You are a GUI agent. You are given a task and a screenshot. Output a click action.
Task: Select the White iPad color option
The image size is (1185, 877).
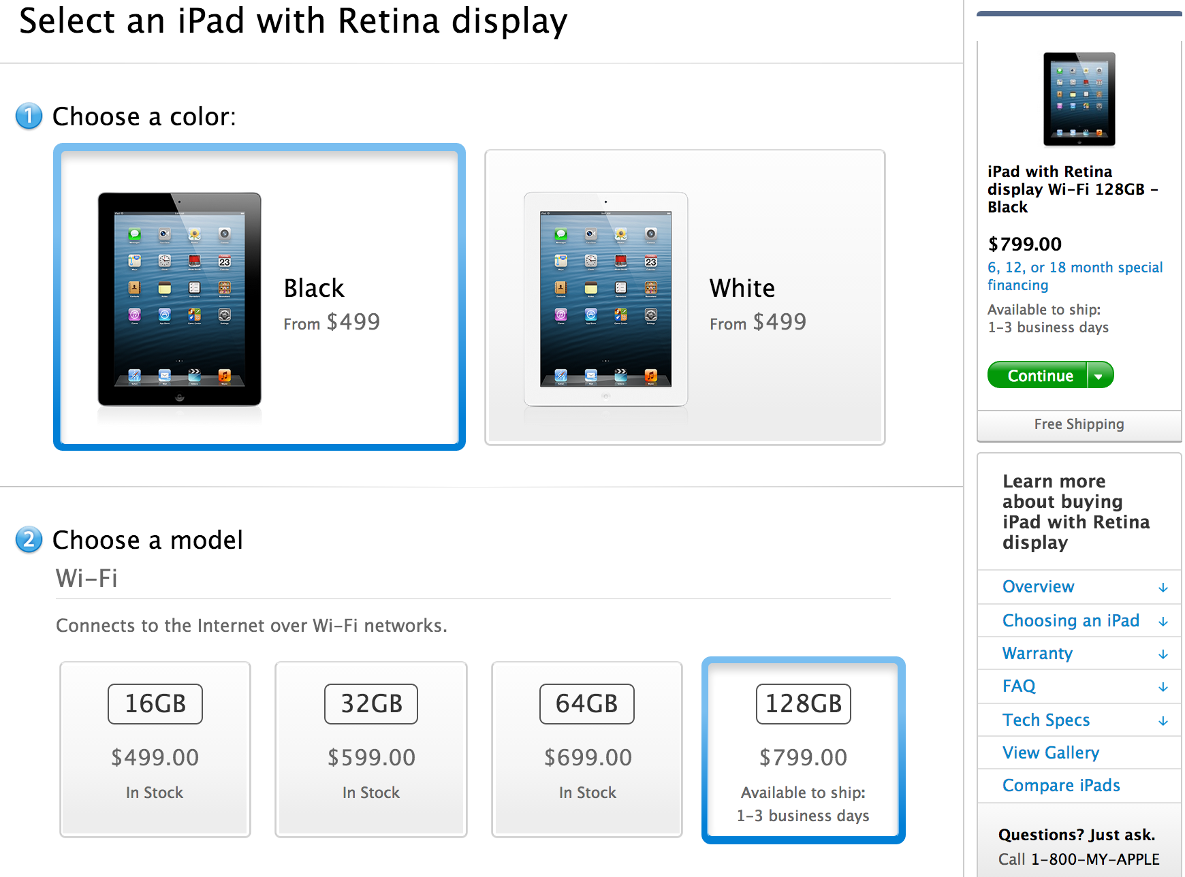pos(684,296)
